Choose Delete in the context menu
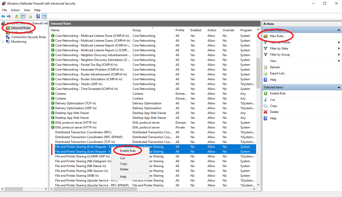The height and width of the screenshot is (197, 342). (x=124, y=169)
